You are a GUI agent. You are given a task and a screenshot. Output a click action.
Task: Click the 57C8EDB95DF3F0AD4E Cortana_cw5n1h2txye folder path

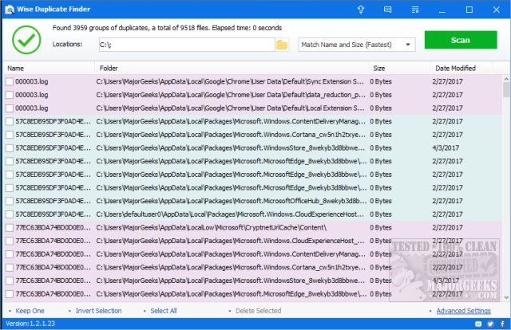tap(231, 135)
